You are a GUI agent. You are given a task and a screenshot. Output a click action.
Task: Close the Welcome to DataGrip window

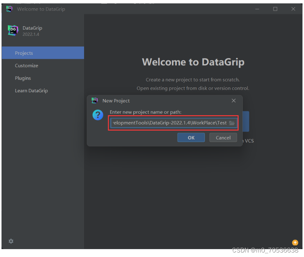293,9
